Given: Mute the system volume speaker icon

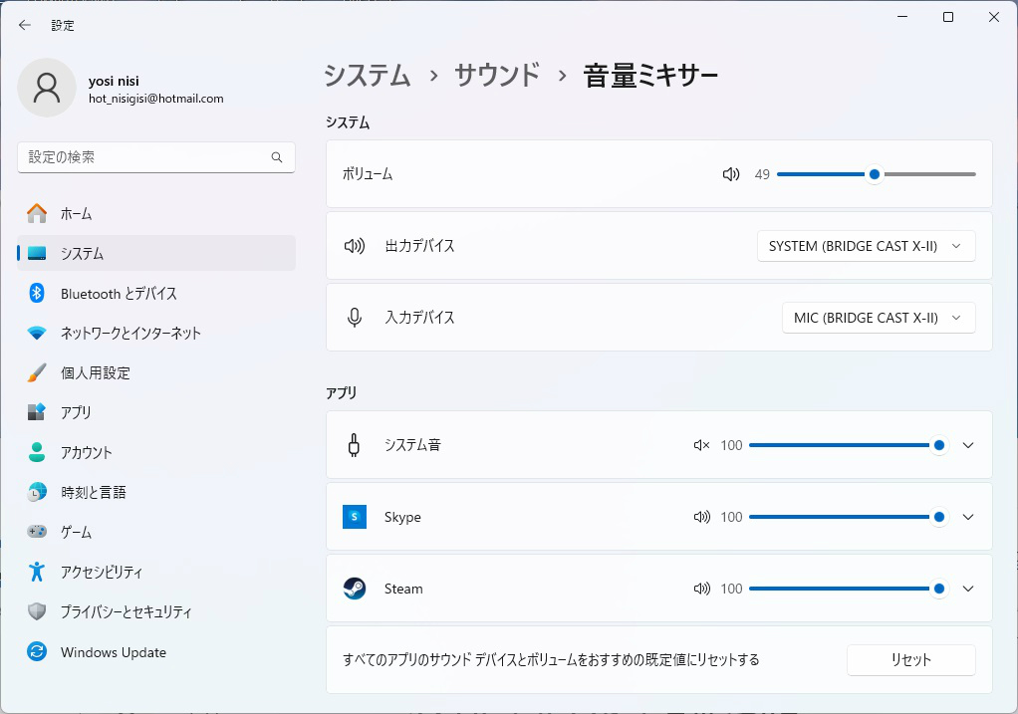Looking at the screenshot, I should [x=731, y=174].
